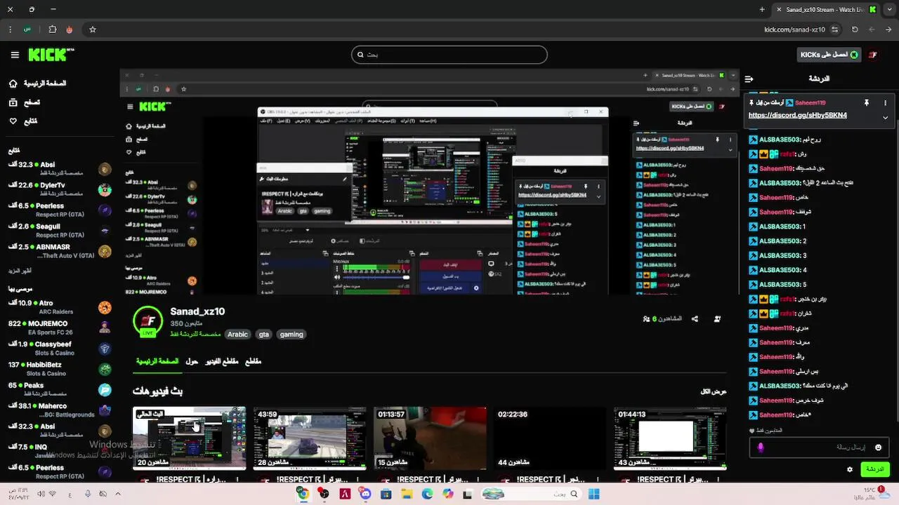Screen dimensions: 899x505
Task: Click the Sanad_xz10 streamer avatar
Action: (147, 322)
